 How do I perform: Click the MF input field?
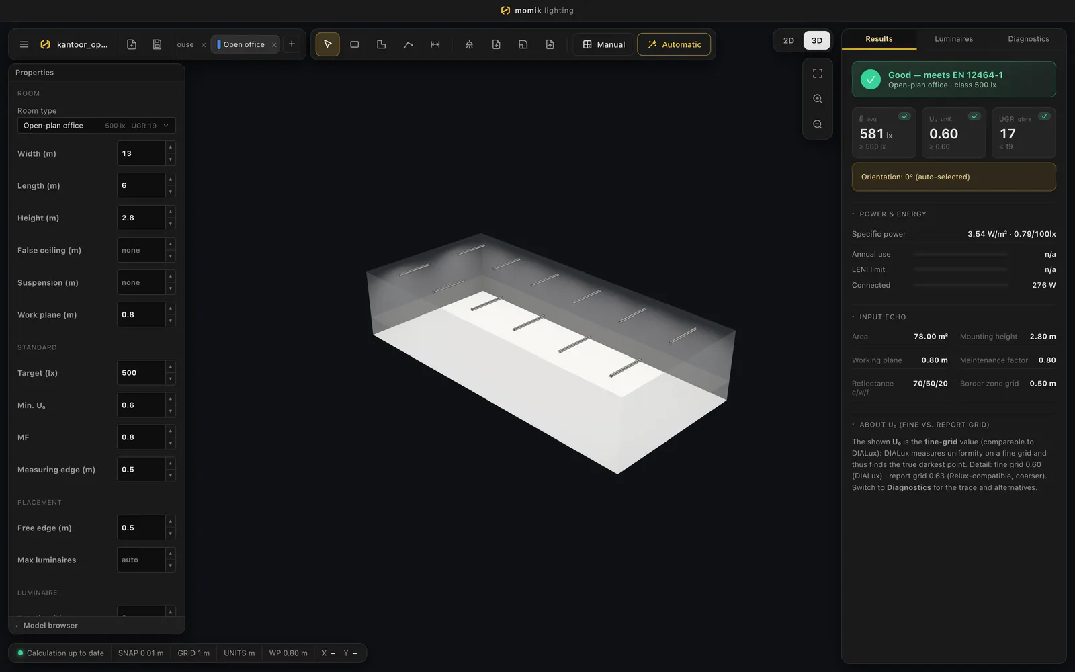[141, 437]
